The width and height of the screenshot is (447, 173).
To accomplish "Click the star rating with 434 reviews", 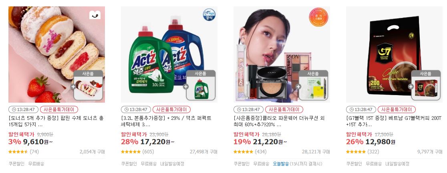I will pos(244,152).
